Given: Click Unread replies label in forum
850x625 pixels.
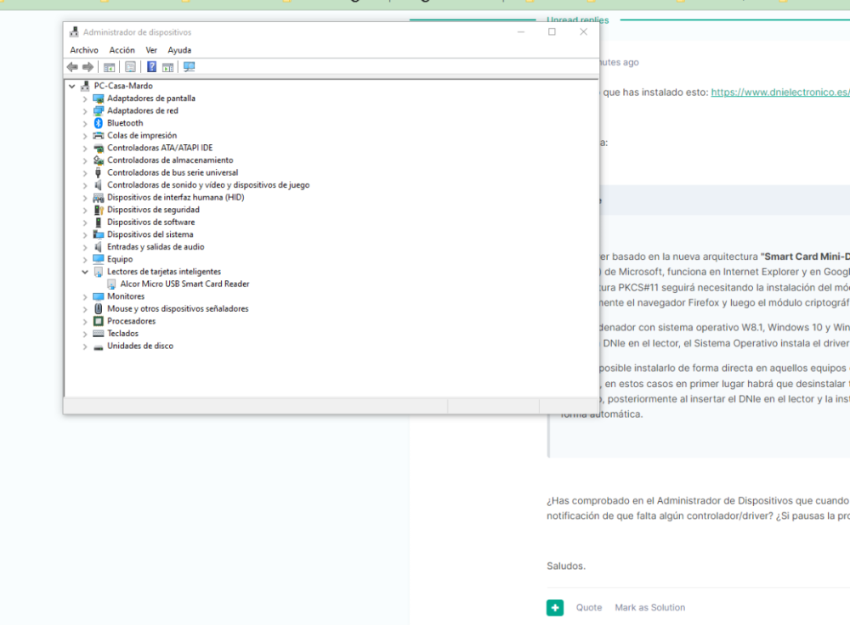Looking at the screenshot, I should [577, 20].
